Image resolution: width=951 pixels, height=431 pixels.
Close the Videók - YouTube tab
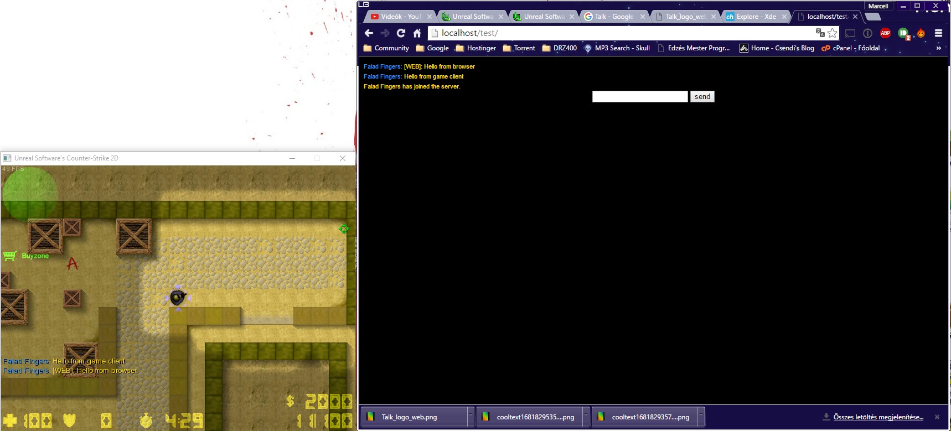click(430, 17)
